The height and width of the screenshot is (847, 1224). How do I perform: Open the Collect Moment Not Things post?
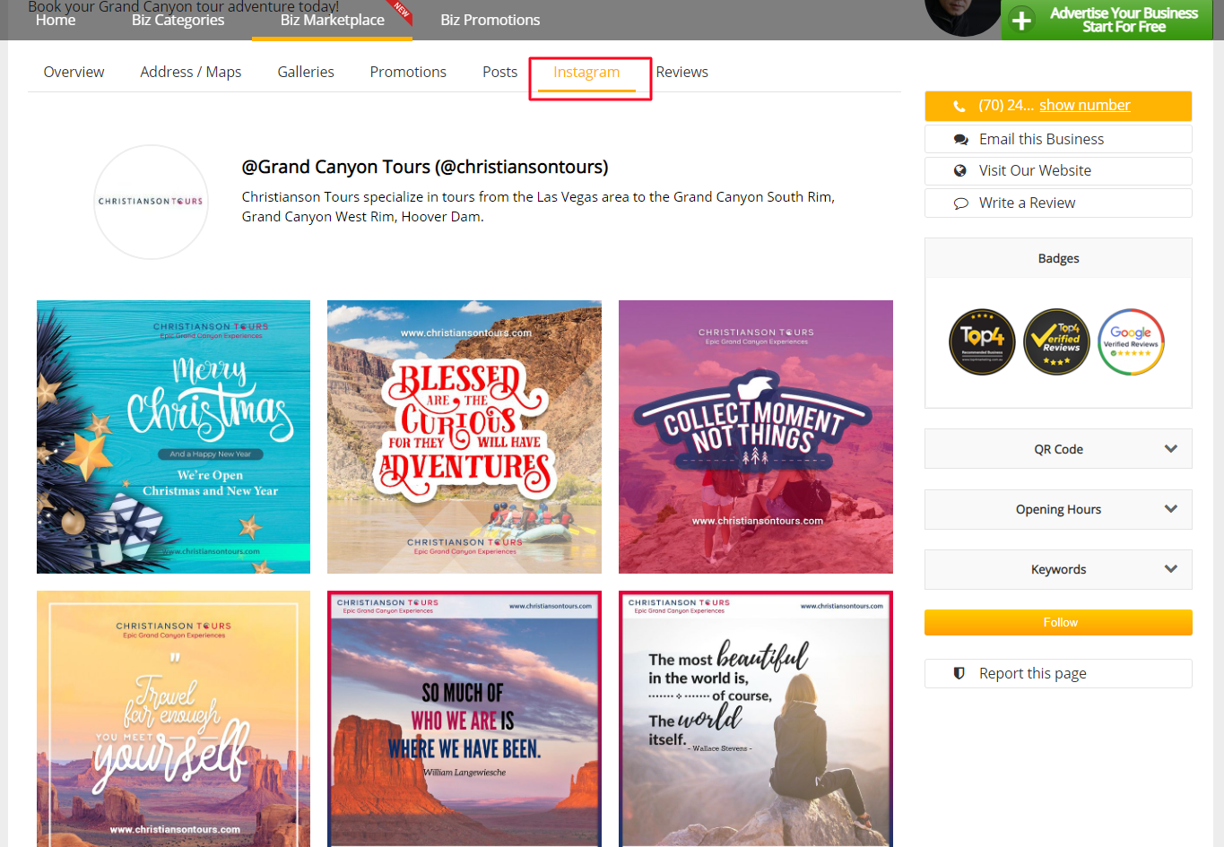pos(755,436)
